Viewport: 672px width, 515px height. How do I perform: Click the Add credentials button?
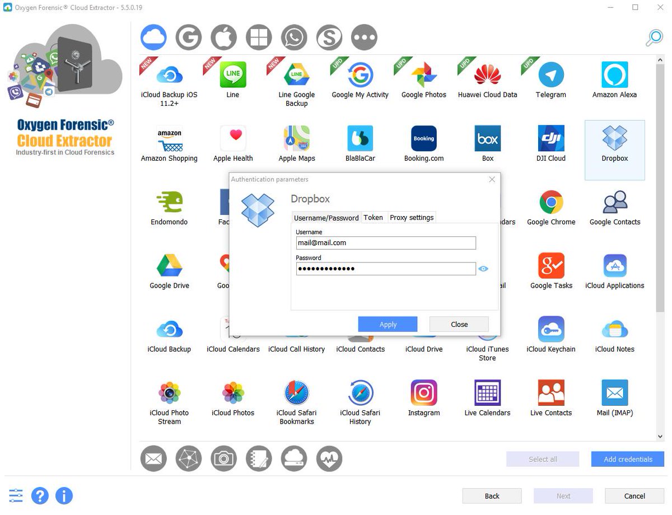pyautogui.click(x=628, y=459)
